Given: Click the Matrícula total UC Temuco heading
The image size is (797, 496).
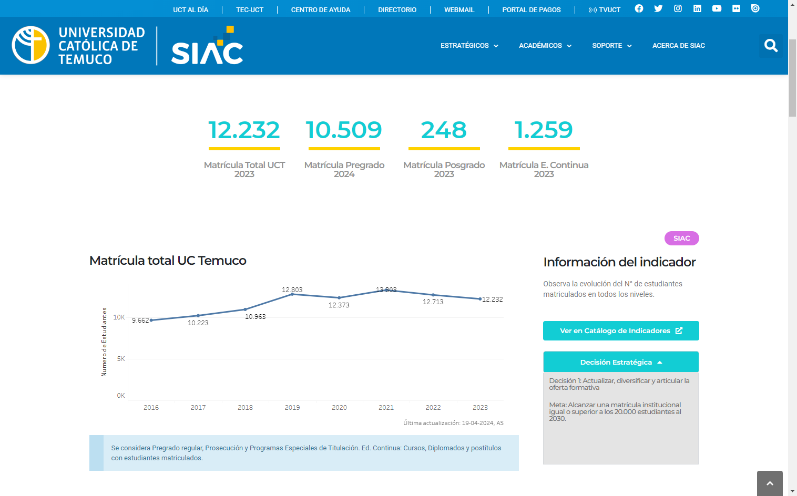Looking at the screenshot, I should [x=168, y=261].
